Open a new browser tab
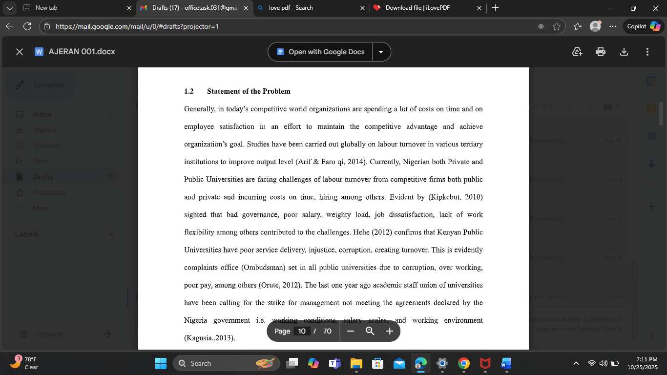 pyautogui.click(x=495, y=8)
